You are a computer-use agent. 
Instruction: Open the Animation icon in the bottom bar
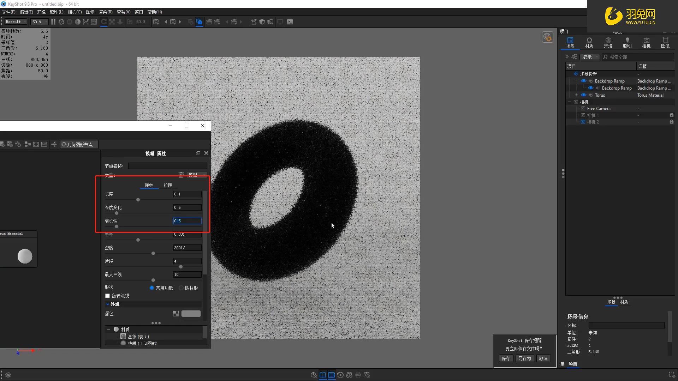pyautogui.click(x=340, y=375)
